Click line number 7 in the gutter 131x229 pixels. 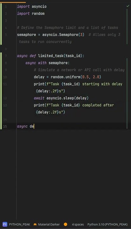click(x=6, y=56)
